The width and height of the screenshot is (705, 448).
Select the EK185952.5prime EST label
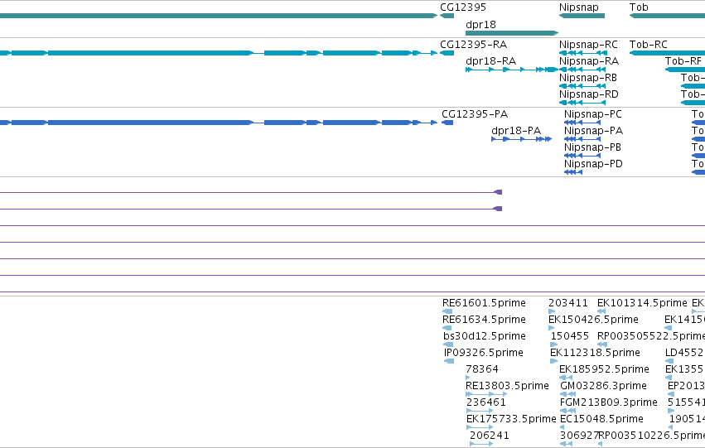pos(604,369)
